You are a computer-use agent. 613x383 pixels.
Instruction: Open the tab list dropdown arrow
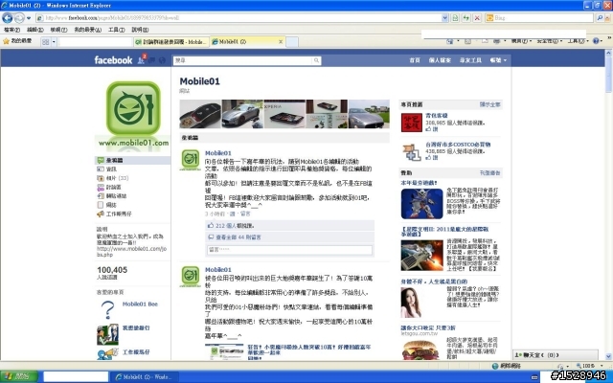pyautogui.click(x=54, y=42)
